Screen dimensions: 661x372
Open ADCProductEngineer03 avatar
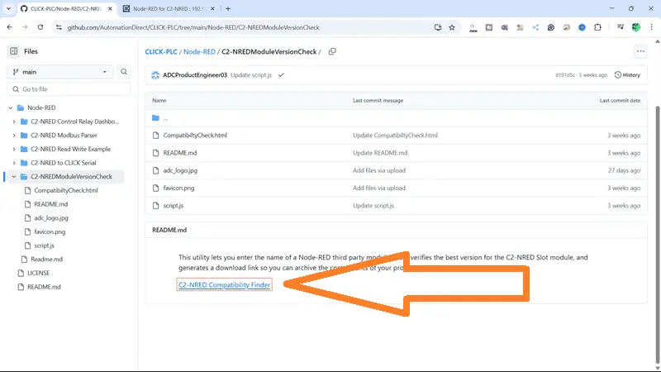point(155,75)
